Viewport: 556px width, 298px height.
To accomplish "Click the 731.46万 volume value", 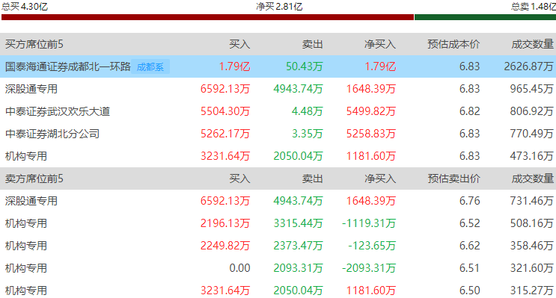I will (x=532, y=201).
